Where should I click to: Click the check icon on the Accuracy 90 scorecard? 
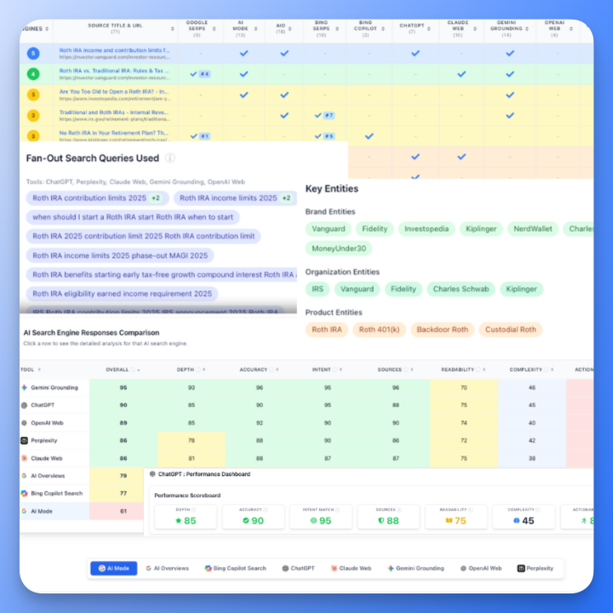pyautogui.click(x=246, y=521)
